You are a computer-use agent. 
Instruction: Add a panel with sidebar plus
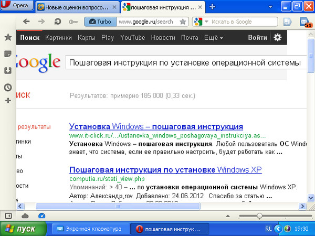click(8, 100)
